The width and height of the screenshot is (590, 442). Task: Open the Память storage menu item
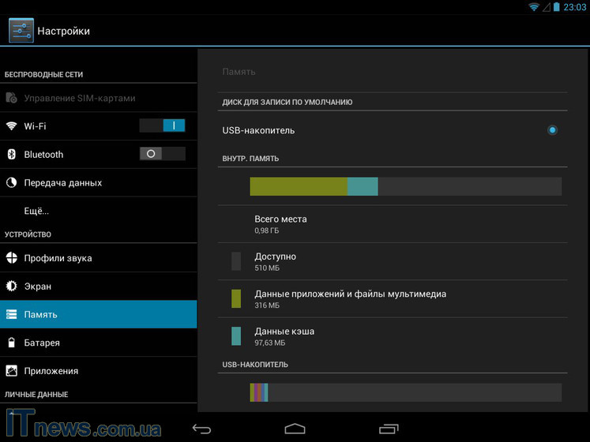pos(98,314)
